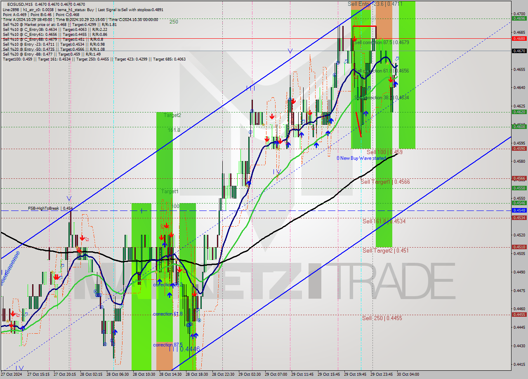Click the 0.4700 price scale value
The image size is (528, 379).
click(x=519, y=13)
